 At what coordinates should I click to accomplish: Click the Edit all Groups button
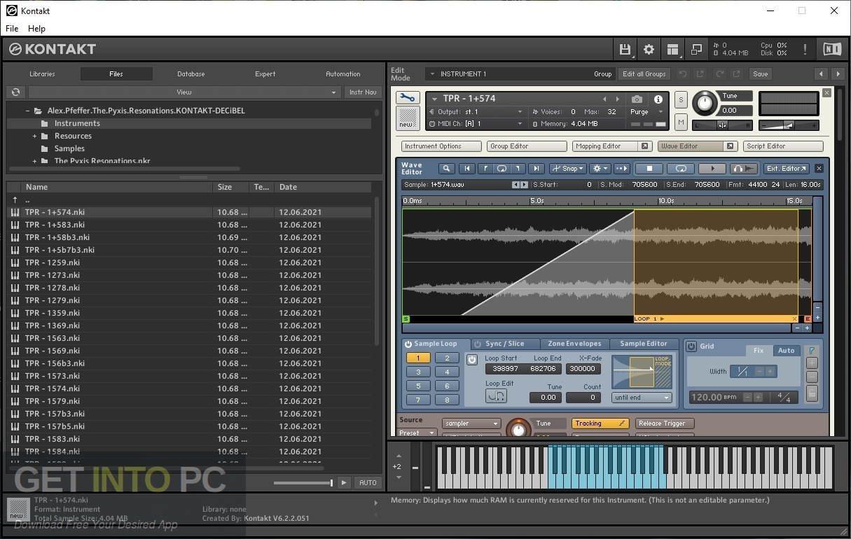(644, 73)
